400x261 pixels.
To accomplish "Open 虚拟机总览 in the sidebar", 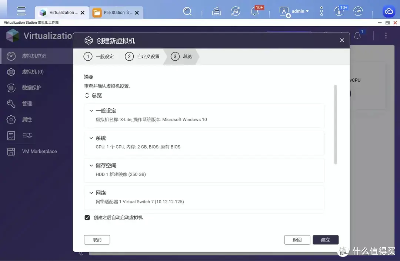I will click(36, 56).
